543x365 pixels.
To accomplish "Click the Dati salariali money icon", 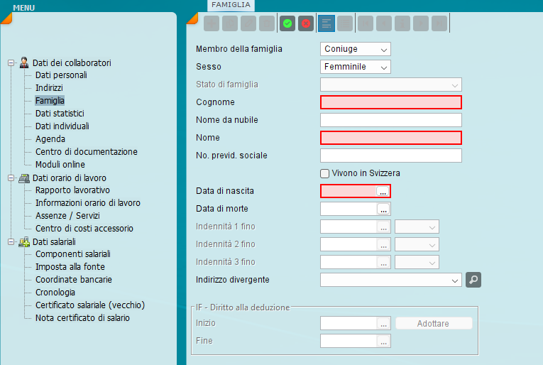I will [24, 241].
